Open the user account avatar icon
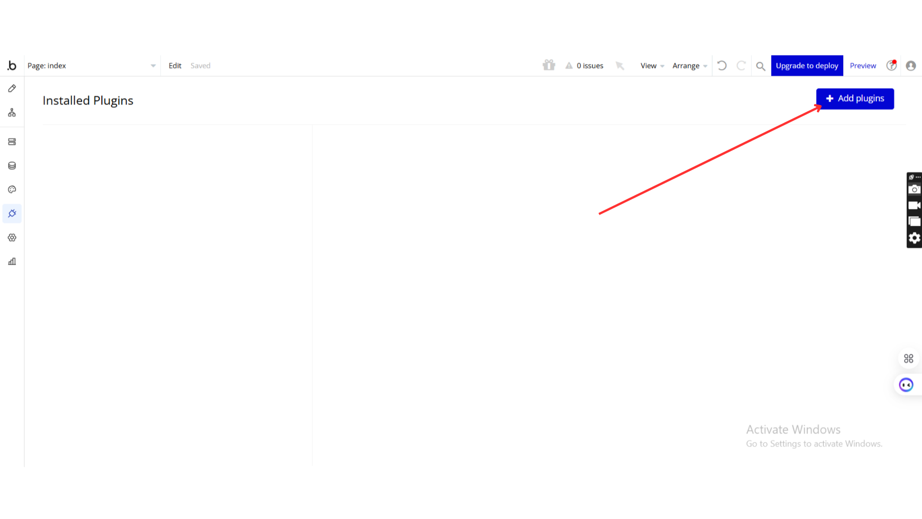The image size is (922, 519). pos(911,66)
